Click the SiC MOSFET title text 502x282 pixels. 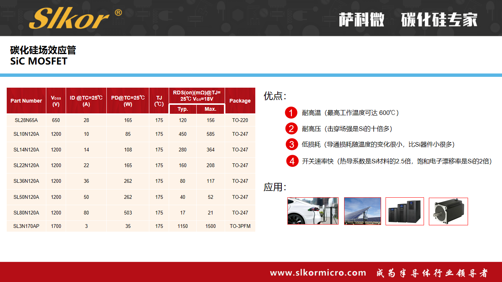[x=39, y=61]
